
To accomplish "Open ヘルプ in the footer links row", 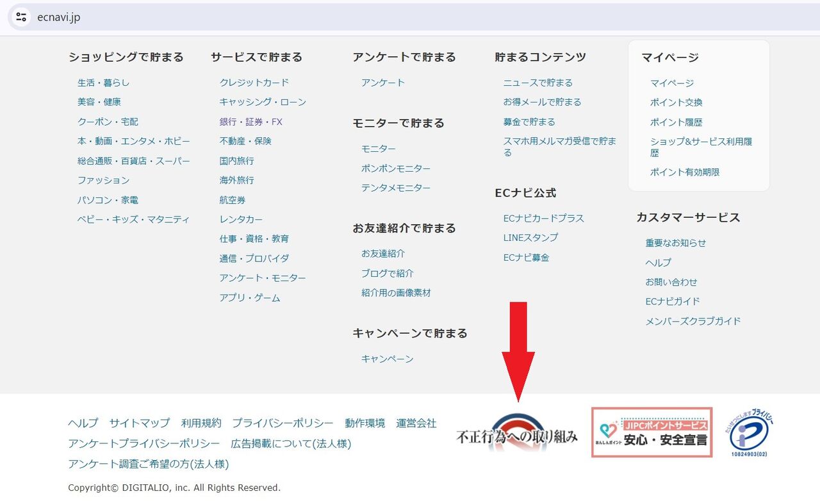I will pyautogui.click(x=83, y=423).
